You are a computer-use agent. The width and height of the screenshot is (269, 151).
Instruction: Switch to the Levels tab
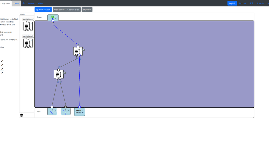pos(16,3)
